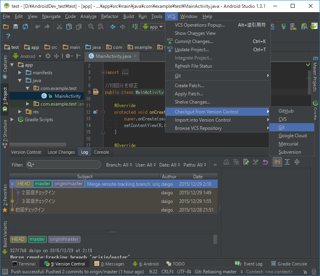Viewport: 320px width, 276px height.
Task: Open the app run configuration dropdown
Action: coord(153,27)
